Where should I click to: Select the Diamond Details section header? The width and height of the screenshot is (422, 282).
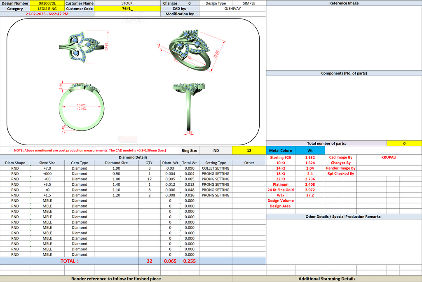pos(133,157)
